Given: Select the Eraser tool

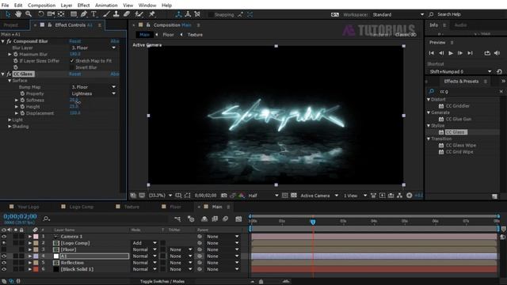Looking at the screenshot, I should (x=127, y=14).
